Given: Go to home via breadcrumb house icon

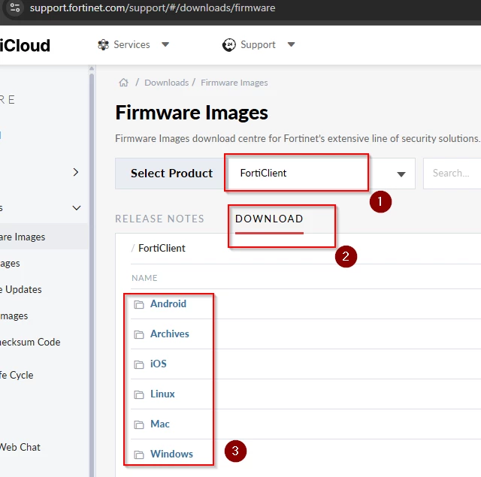Looking at the screenshot, I should pos(123,83).
